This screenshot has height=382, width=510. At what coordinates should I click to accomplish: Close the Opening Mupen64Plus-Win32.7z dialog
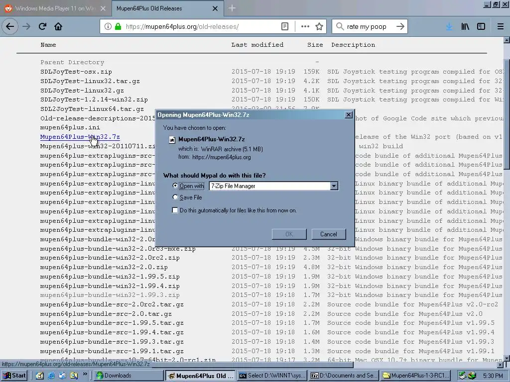(348, 115)
